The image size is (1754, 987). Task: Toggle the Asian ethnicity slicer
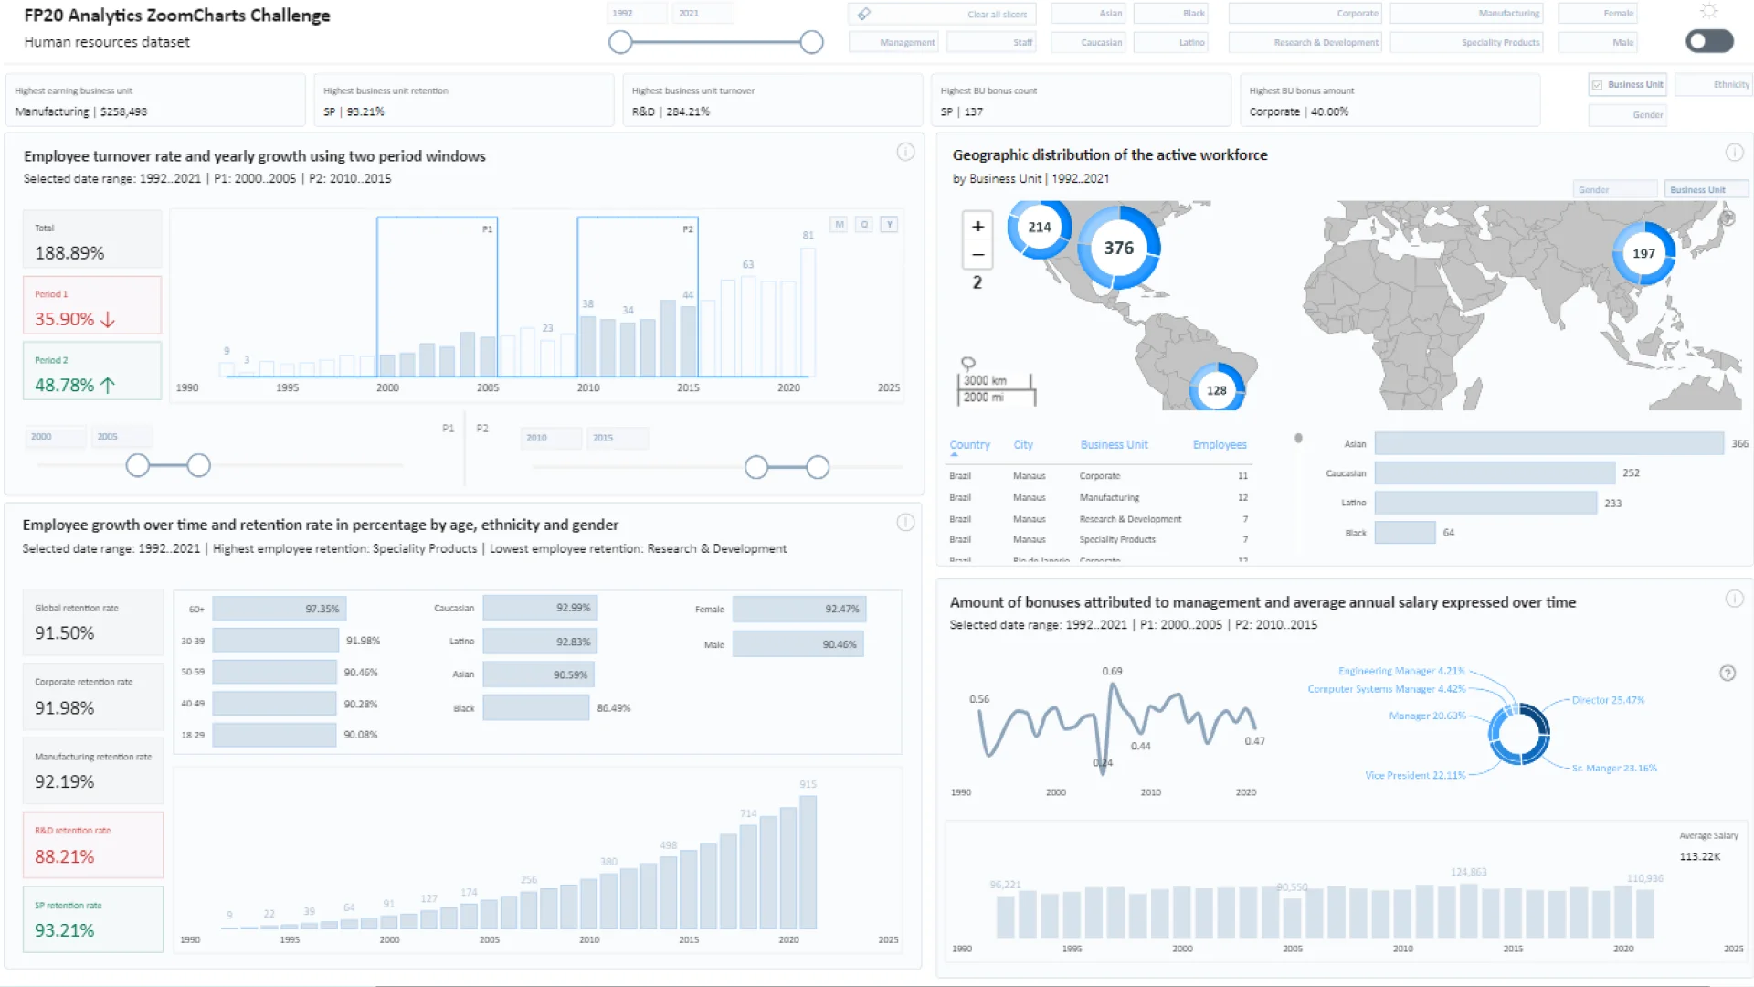(1088, 14)
